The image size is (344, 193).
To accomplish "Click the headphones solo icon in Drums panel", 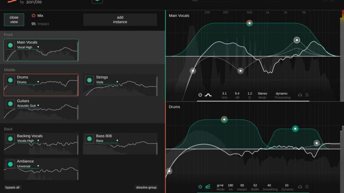I will tap(300, 187).
